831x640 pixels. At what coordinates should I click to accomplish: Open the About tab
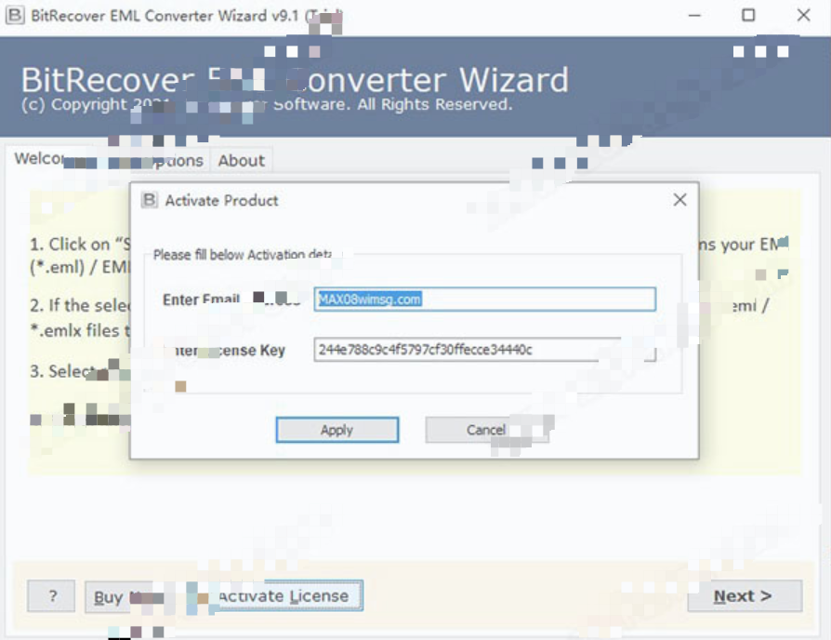tap(241, 160)
